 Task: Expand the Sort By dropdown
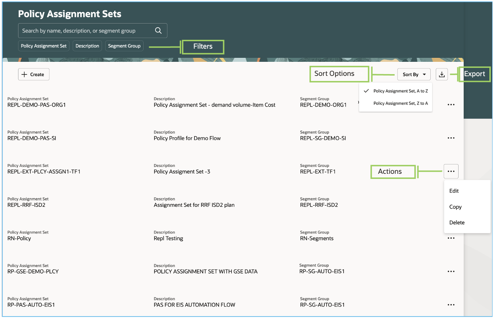(x=414, y=74)
